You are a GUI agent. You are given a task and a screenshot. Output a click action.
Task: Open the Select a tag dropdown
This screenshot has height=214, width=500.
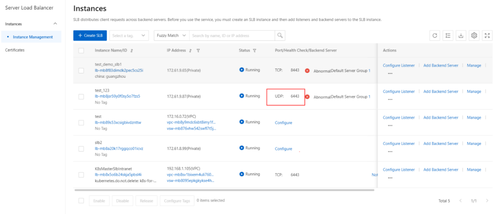point(129,35)
